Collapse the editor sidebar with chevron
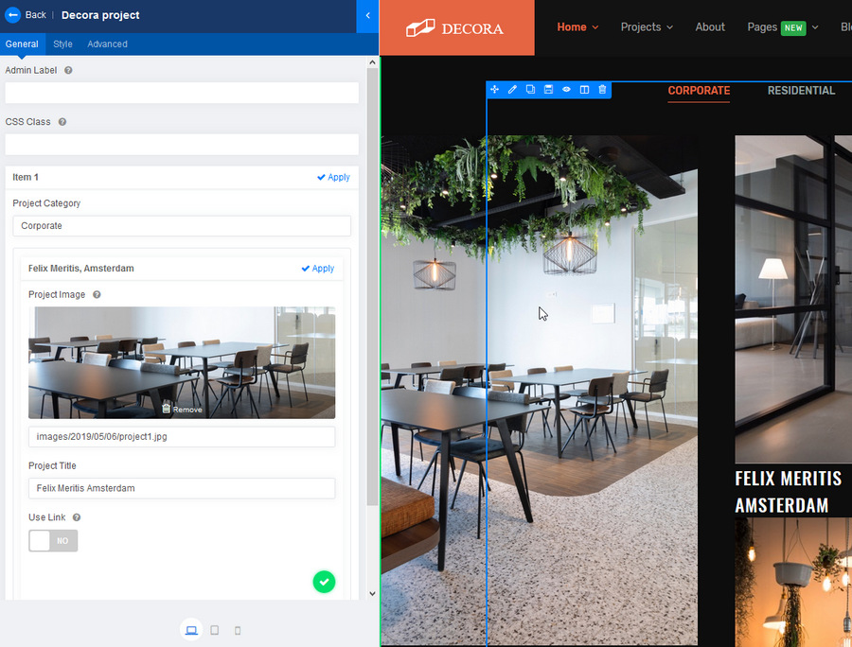This screenshot has width=852, height=647. click(x=368, y=16)
